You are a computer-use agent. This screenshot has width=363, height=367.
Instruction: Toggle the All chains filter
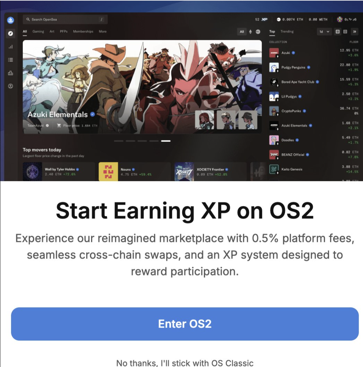[242, 32]
